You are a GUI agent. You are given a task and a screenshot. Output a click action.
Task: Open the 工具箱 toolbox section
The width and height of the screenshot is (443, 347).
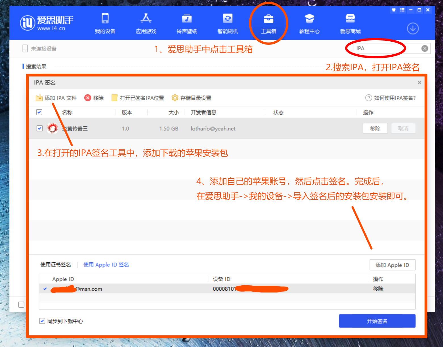click(268, 24)
